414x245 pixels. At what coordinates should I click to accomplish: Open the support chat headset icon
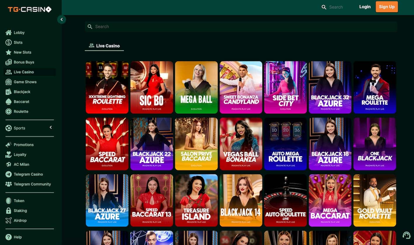point(406,235)
